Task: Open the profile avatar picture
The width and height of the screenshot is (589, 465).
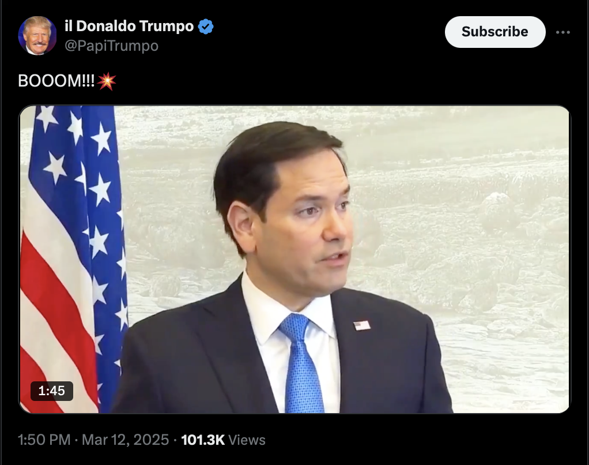Action: [37, 36]
